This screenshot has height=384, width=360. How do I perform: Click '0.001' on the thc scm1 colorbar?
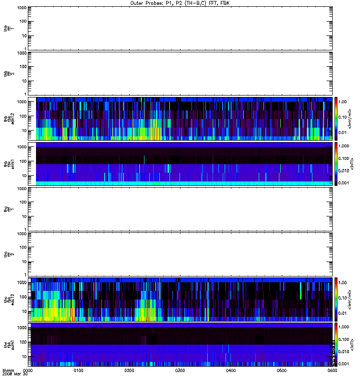pos(344,364)
